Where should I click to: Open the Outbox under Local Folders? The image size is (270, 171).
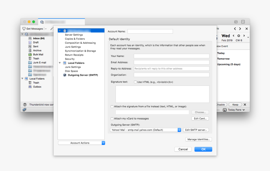pos(37,87)
